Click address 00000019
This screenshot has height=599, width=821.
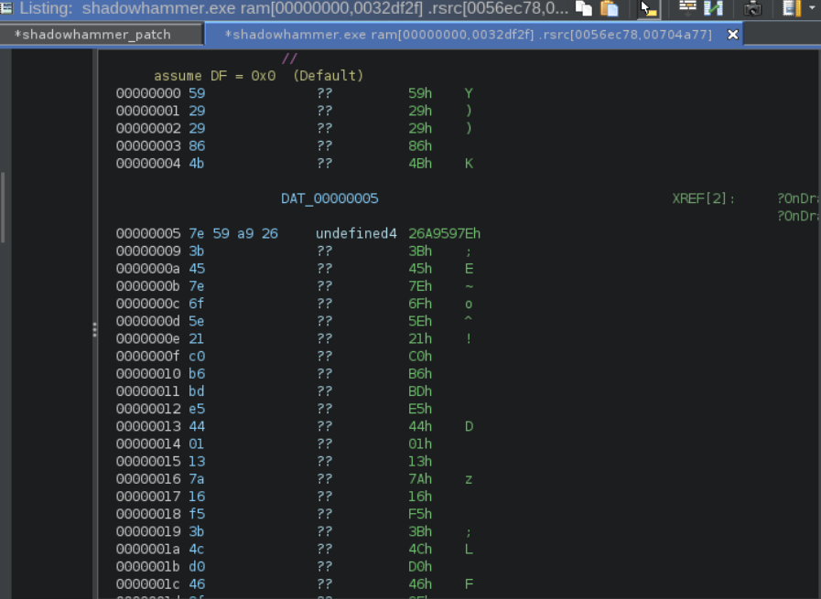click(148, 531)
